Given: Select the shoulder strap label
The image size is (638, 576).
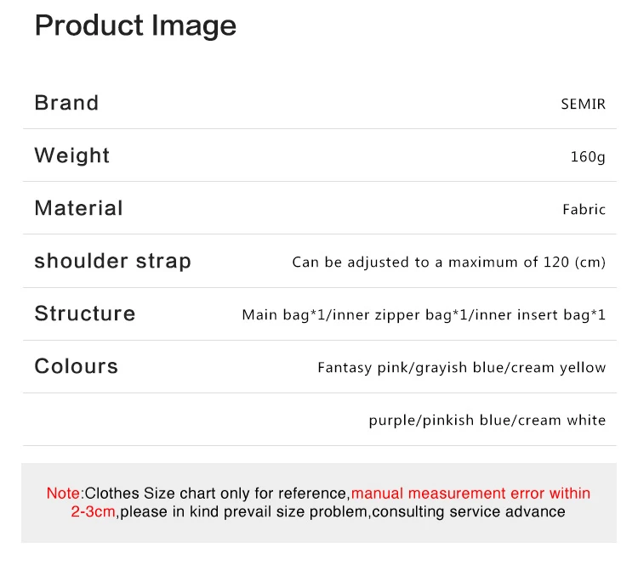Looking at the screenshot, I should click(112, 261).
